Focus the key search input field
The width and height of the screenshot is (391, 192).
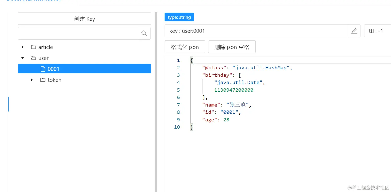click(78, 33)
